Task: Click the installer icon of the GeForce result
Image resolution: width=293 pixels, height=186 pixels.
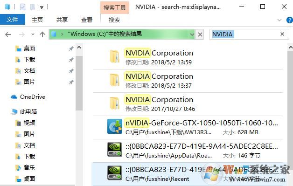Action: tap(115, 126)
